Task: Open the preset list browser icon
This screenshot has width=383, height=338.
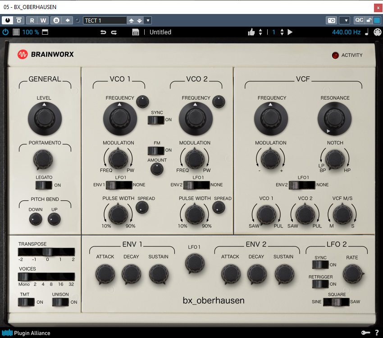Action: (16, 32)
